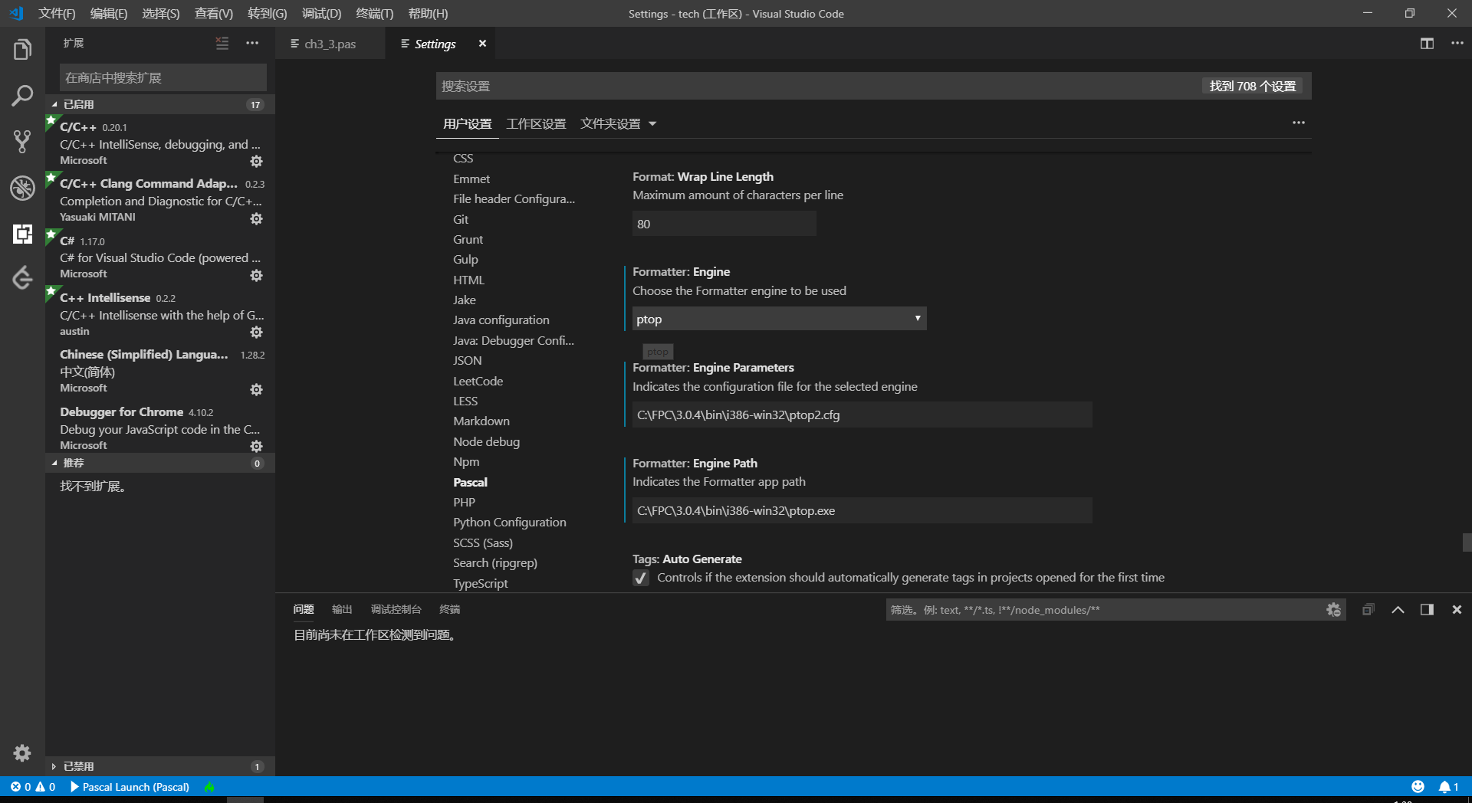Open the 查看 menu
The image size is (1472, 803).
213,13
